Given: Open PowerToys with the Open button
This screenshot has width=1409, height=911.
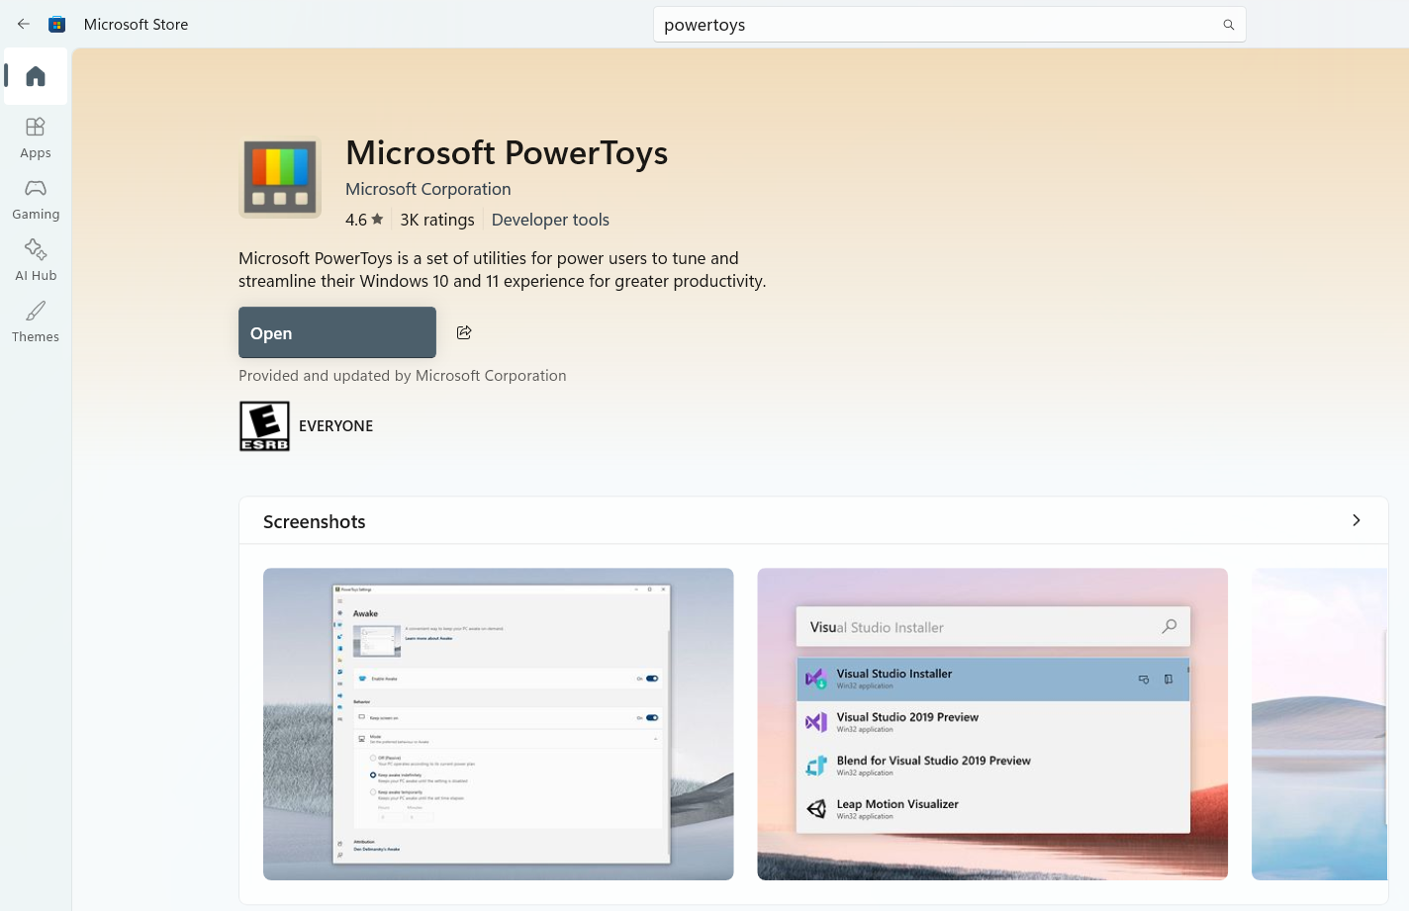Looking at the screenshot, I should click(x=336, y=332).
